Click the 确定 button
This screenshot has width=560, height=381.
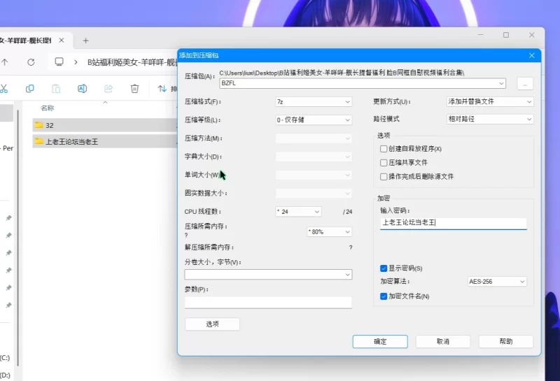click(x=380, y=341)
